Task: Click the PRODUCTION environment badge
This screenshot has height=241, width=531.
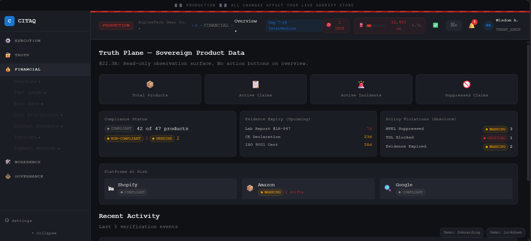Action: pyautogui.click(x=116, y=25)
